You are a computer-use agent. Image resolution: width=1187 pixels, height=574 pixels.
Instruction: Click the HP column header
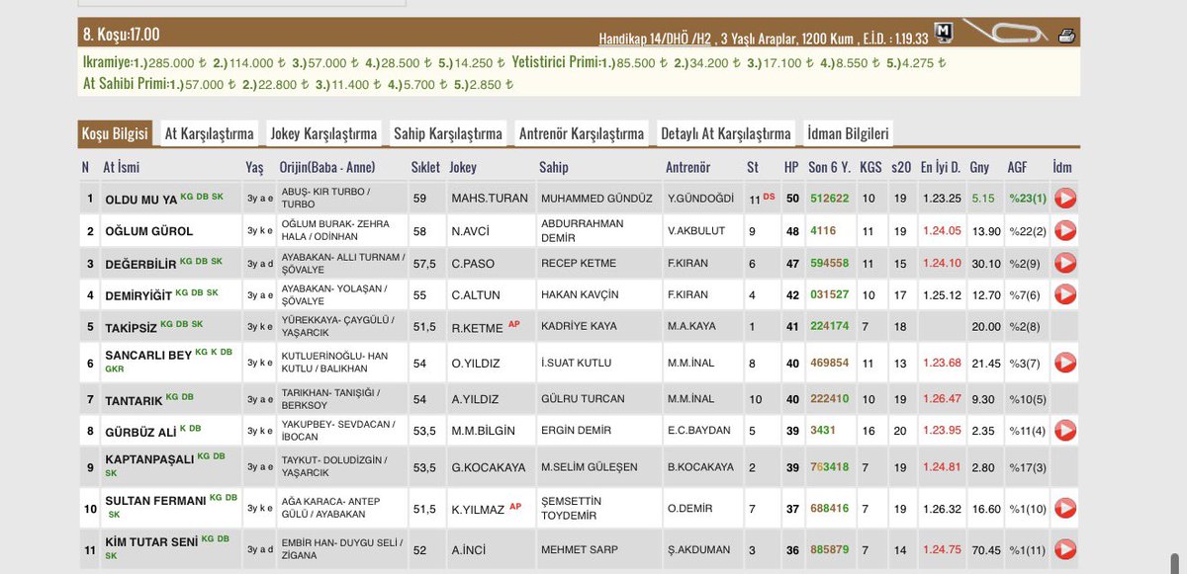point(791,168)
